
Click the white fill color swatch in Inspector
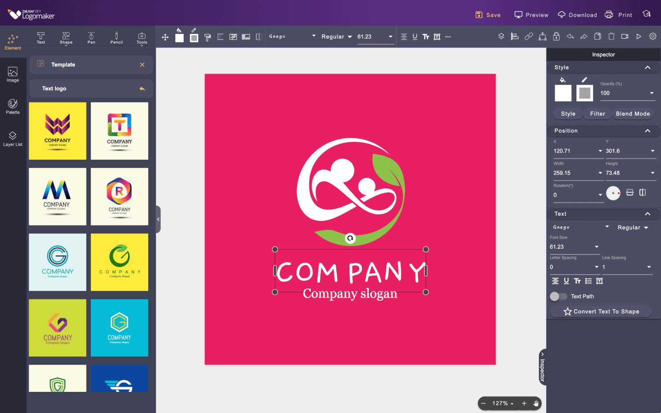[x=563, y=93]
